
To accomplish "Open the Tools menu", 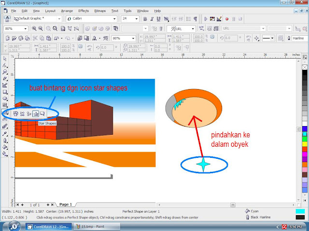I will (127, 11).
